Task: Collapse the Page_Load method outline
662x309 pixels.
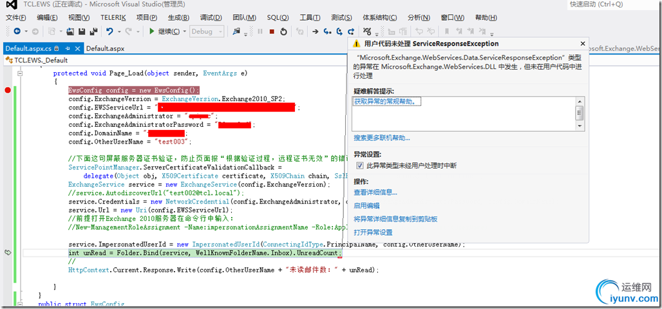Action: [x=19, y=73]
